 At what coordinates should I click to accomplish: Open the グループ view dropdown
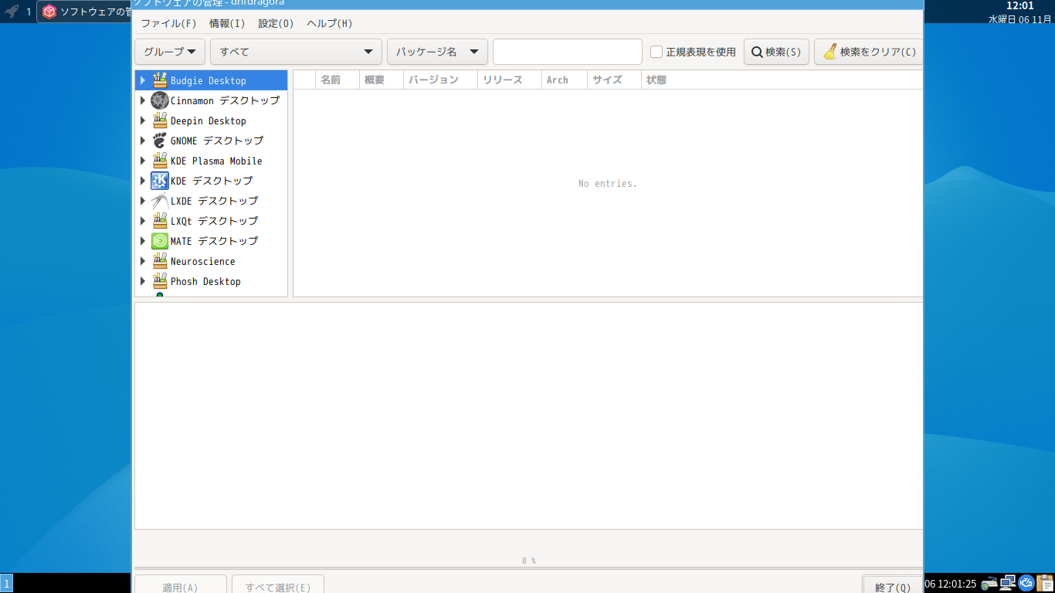pyautogui.click(x=170, y=52)
